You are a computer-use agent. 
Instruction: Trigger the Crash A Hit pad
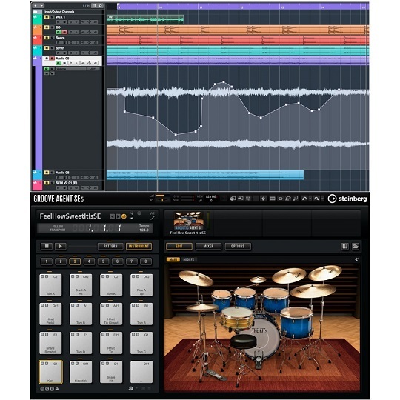(x=81, y=285)
